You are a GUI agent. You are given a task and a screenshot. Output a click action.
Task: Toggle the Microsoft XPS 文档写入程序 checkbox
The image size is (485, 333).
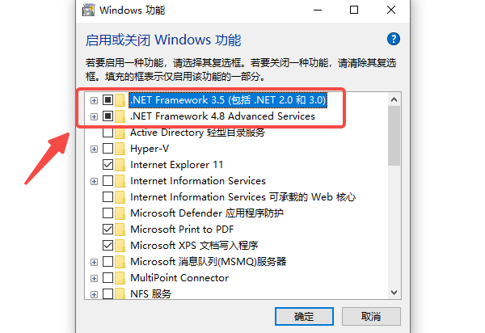tap(108, 246)
